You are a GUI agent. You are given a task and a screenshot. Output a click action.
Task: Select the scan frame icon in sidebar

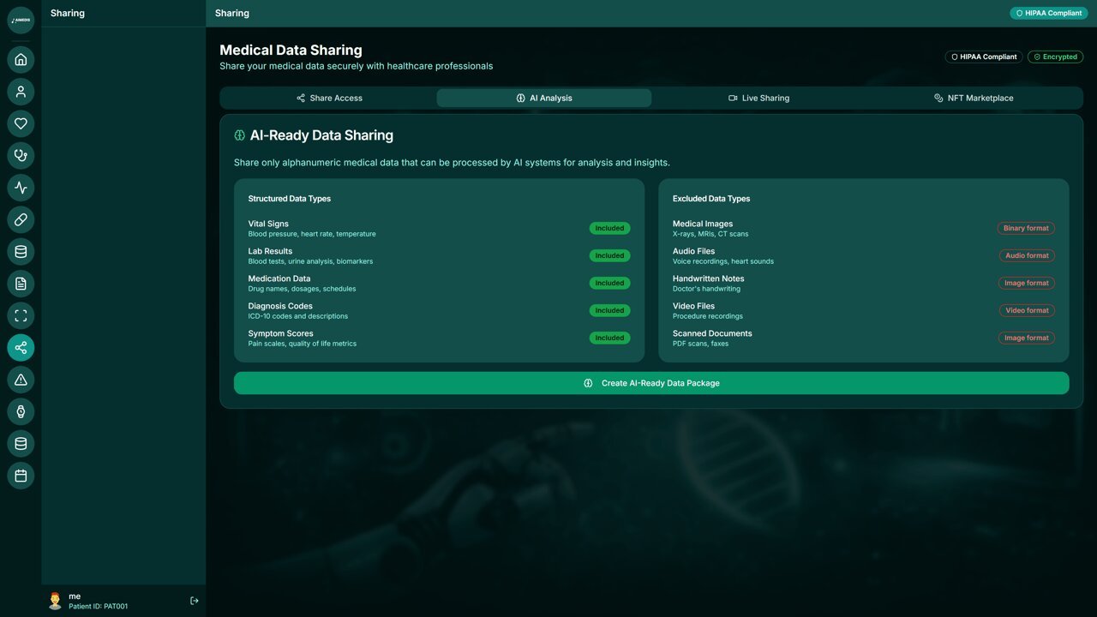[x=21, y=315]
